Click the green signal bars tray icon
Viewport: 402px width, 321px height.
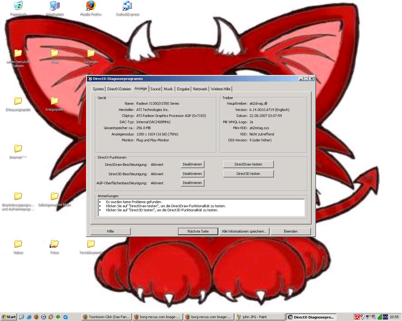pyautogui.click(x=380, y=317)
